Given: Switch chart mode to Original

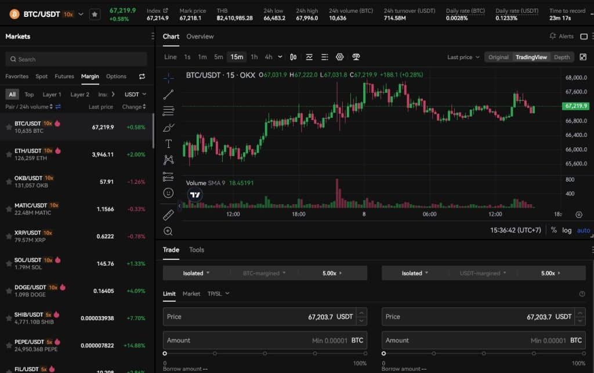Looking at the screenshot, I should (498, 57).
